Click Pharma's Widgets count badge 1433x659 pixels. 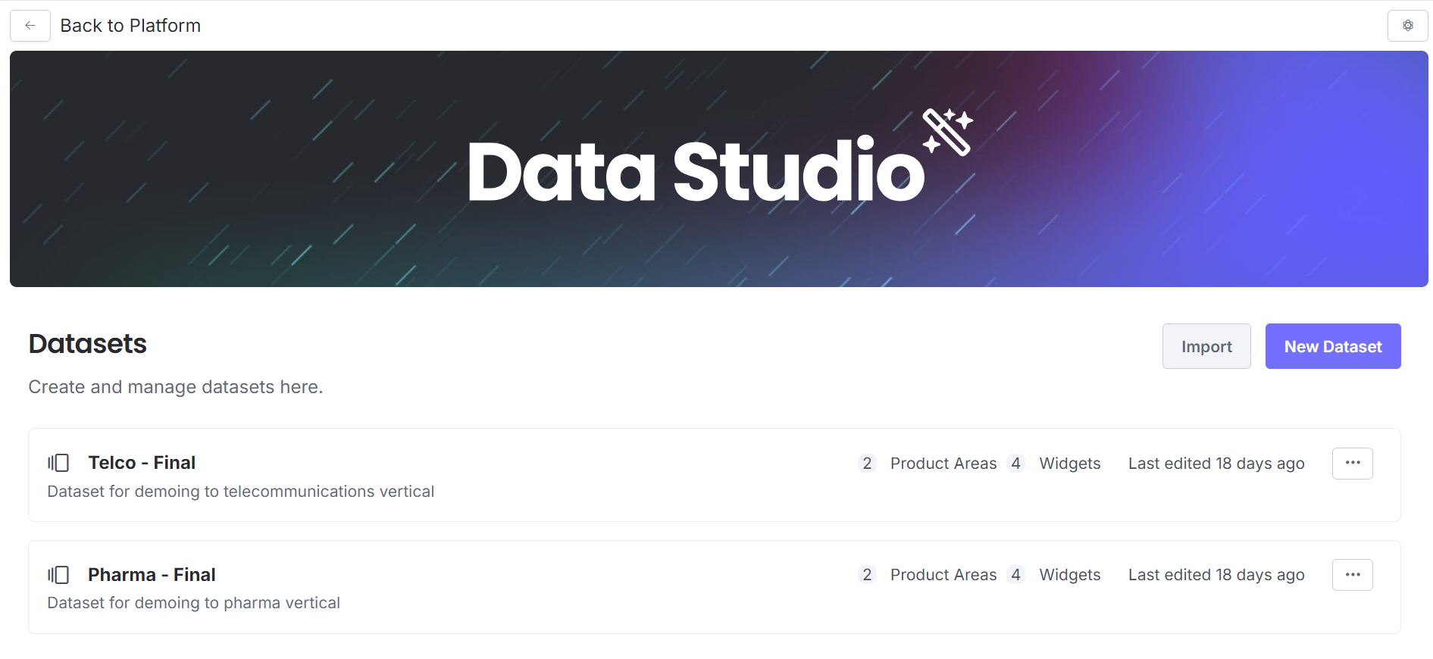tap(1015, 575)
